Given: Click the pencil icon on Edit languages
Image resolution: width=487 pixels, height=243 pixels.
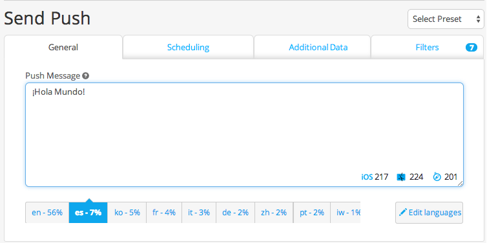Looking at the screenshot, I should pyautogui.click(x=403, y=212).
